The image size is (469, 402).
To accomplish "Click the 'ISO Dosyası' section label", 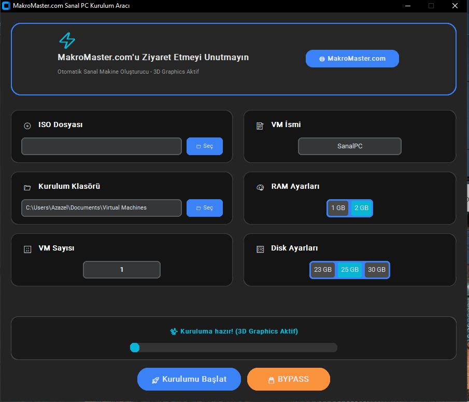I will 61,125.
